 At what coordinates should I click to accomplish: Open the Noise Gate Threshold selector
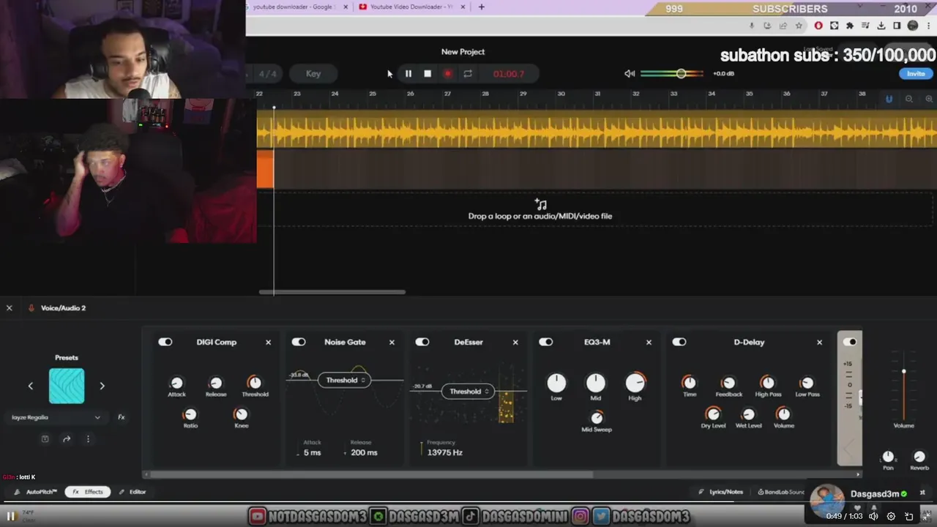click(344, 380)
